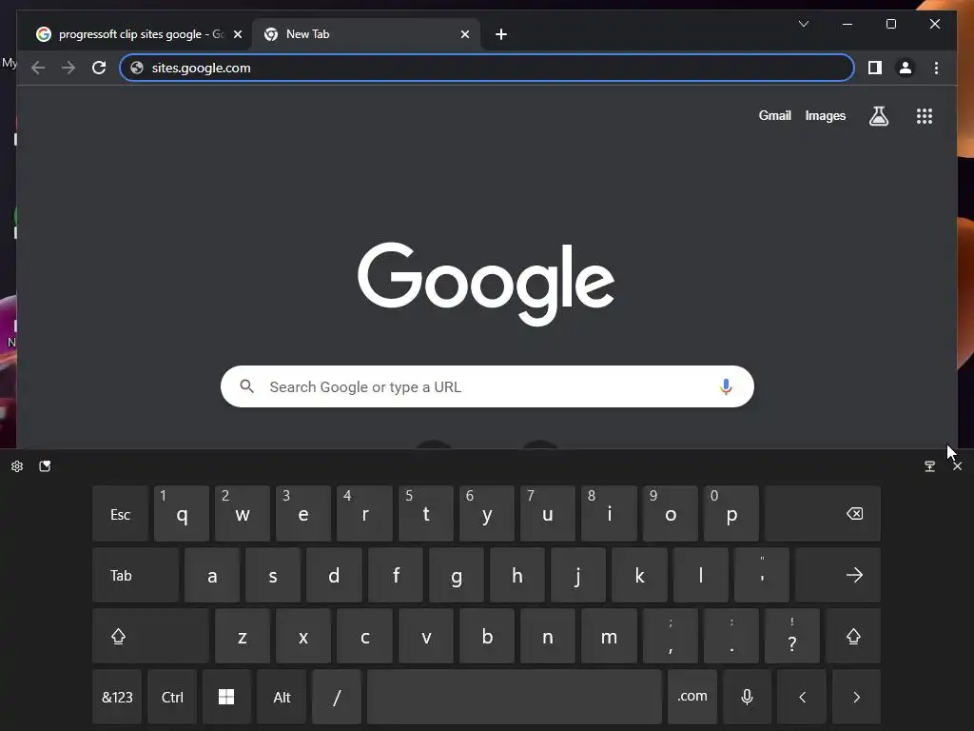
Task: Tap the q key
Action: pyautogui.click(x=182, y=514)
